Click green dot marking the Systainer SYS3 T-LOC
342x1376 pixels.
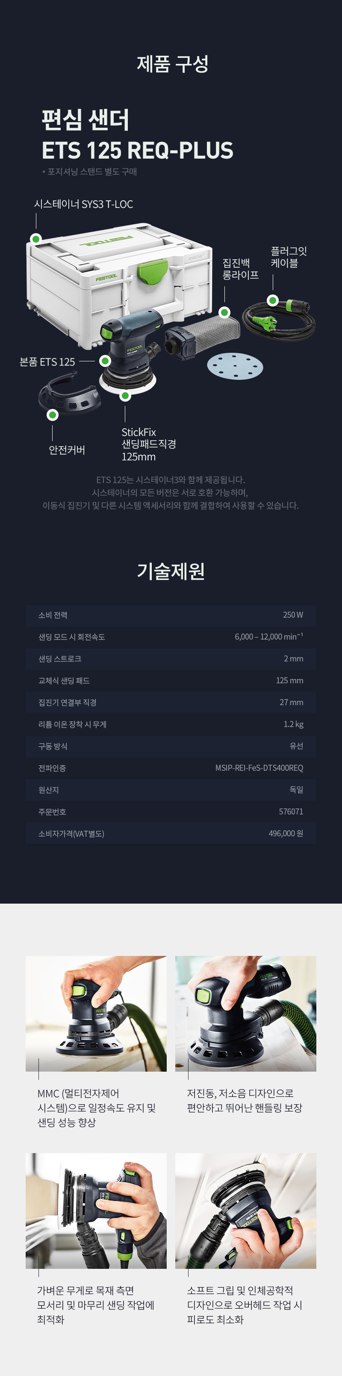pyautogui.click(x=35, y=239)
